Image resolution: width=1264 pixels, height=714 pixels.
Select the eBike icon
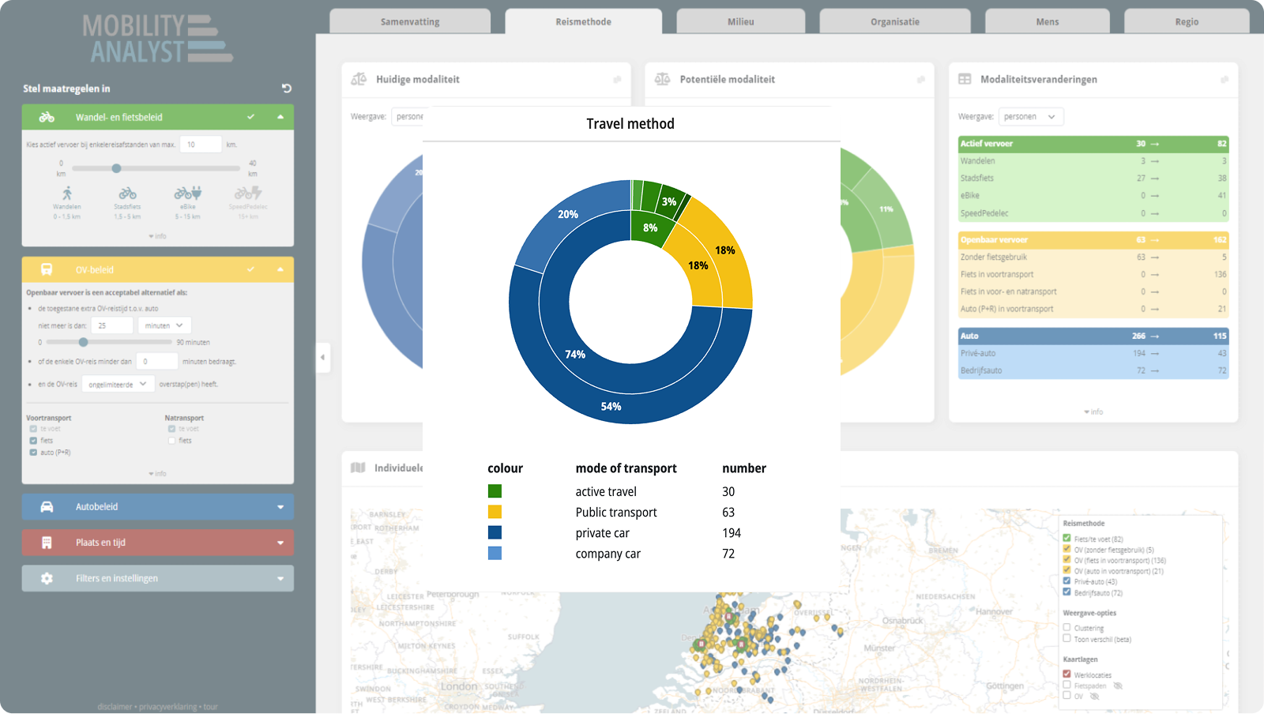[x=187, y=194]
